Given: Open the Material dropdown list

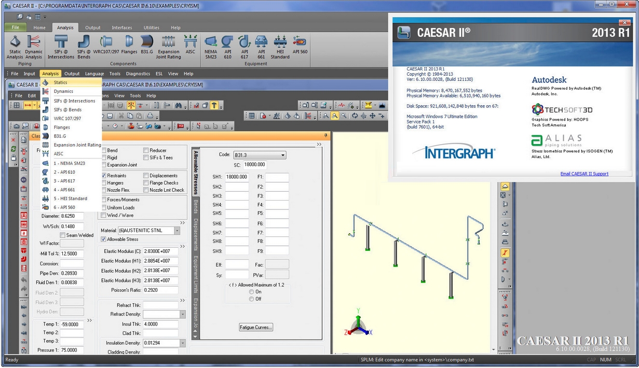Looking at the screenshot, I should pos(177,231).
